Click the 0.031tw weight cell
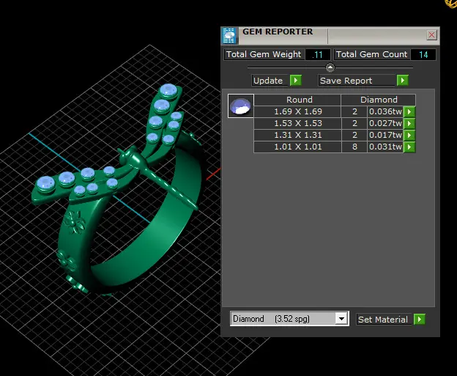This screenshot has width=457, height=376. pyautogui.click(x=385, y=147)
